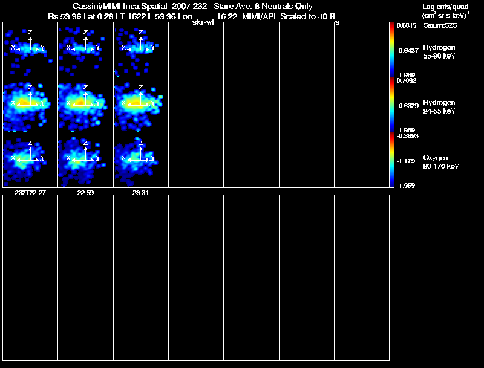The width and height of the screenshot is (484, 368).
Task: Select the 'Oxygen 90-170 keV' row label
Action: pyautogui.click(x=441, y=162)
